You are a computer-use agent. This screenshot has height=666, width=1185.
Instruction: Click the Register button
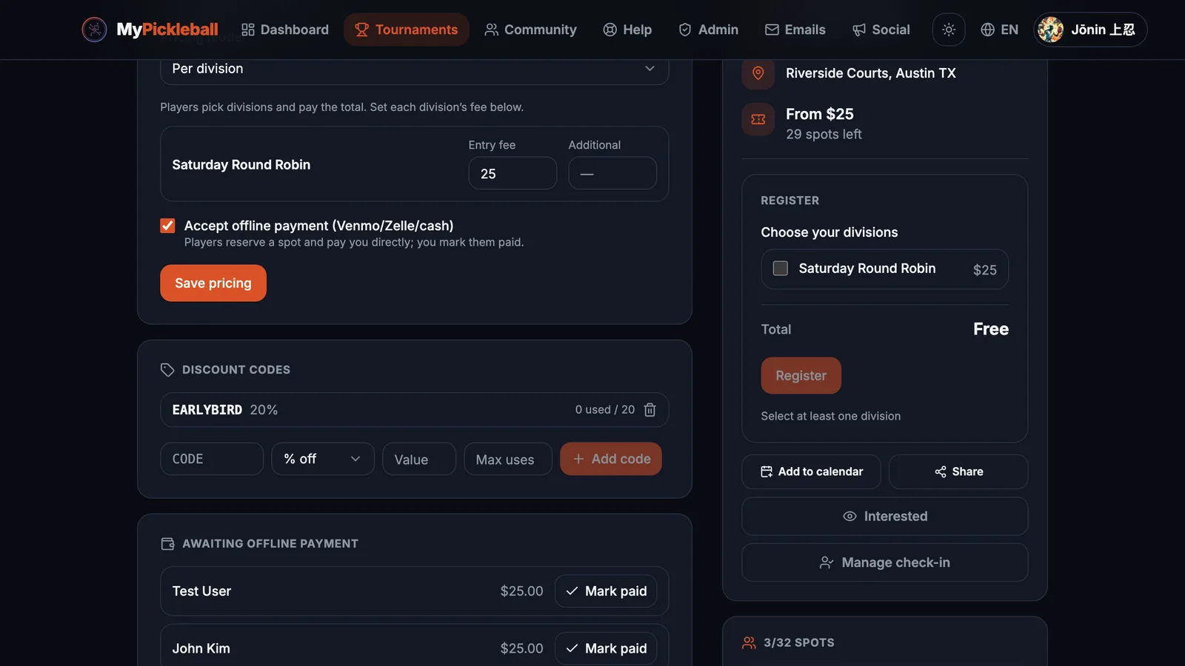pyautogui.click(x=801, y=376)
